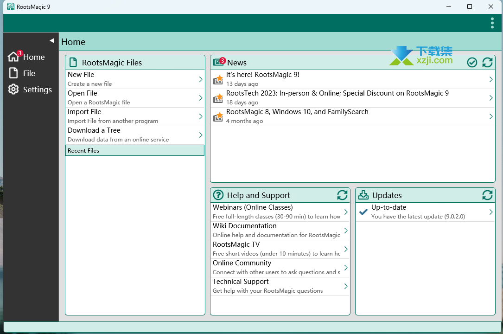Mark all news as read checkmark

[472, 62]
